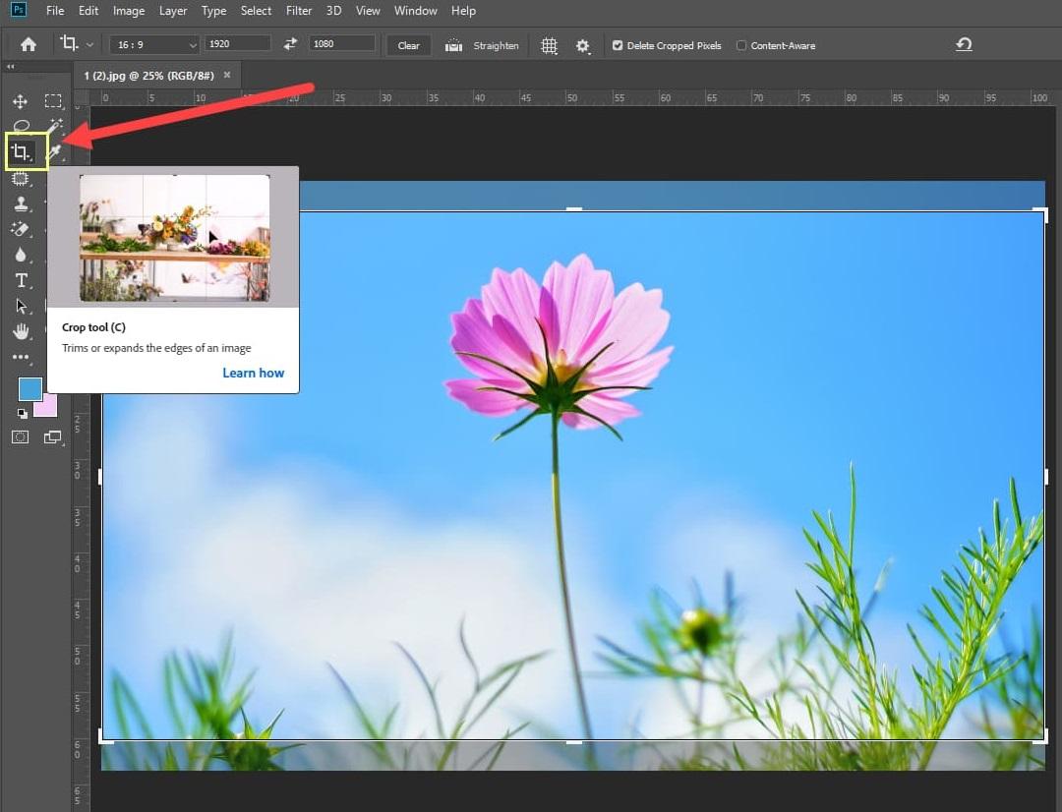Open the 16 : 9 aspect ratio dropdown

[154, 45]
